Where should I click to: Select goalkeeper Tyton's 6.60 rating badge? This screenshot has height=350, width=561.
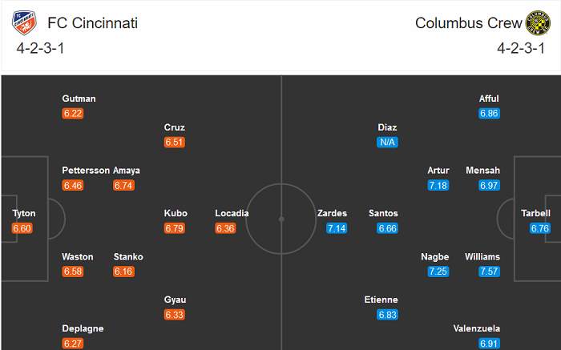22,229
